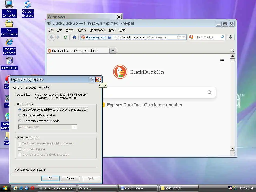Open the Outlook Express desktop icon
Viewport: 256px width, 192px height.
pos(28,9)
